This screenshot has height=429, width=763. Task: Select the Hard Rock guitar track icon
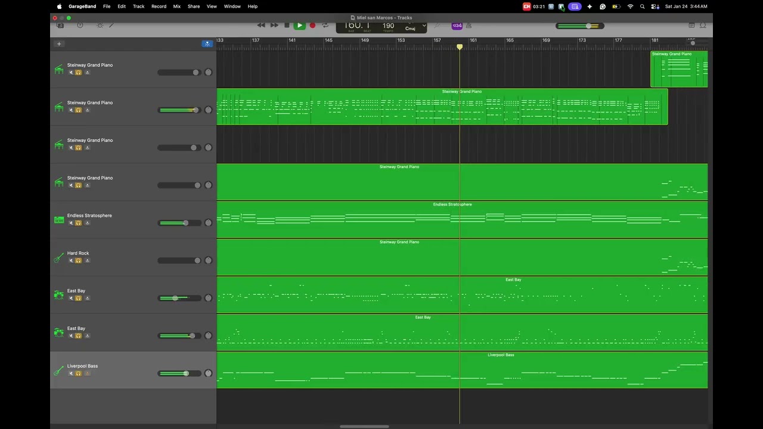pos(59,257)
